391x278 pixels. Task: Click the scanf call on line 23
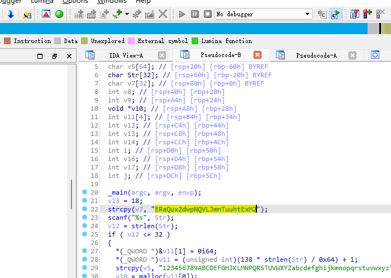tap(118, 218)
